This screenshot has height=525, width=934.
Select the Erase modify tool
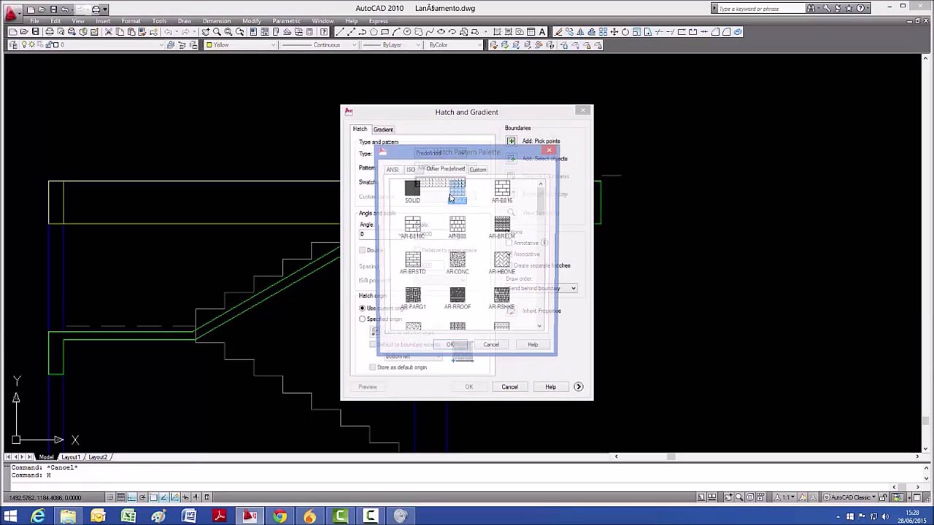[x=558, y=32]
